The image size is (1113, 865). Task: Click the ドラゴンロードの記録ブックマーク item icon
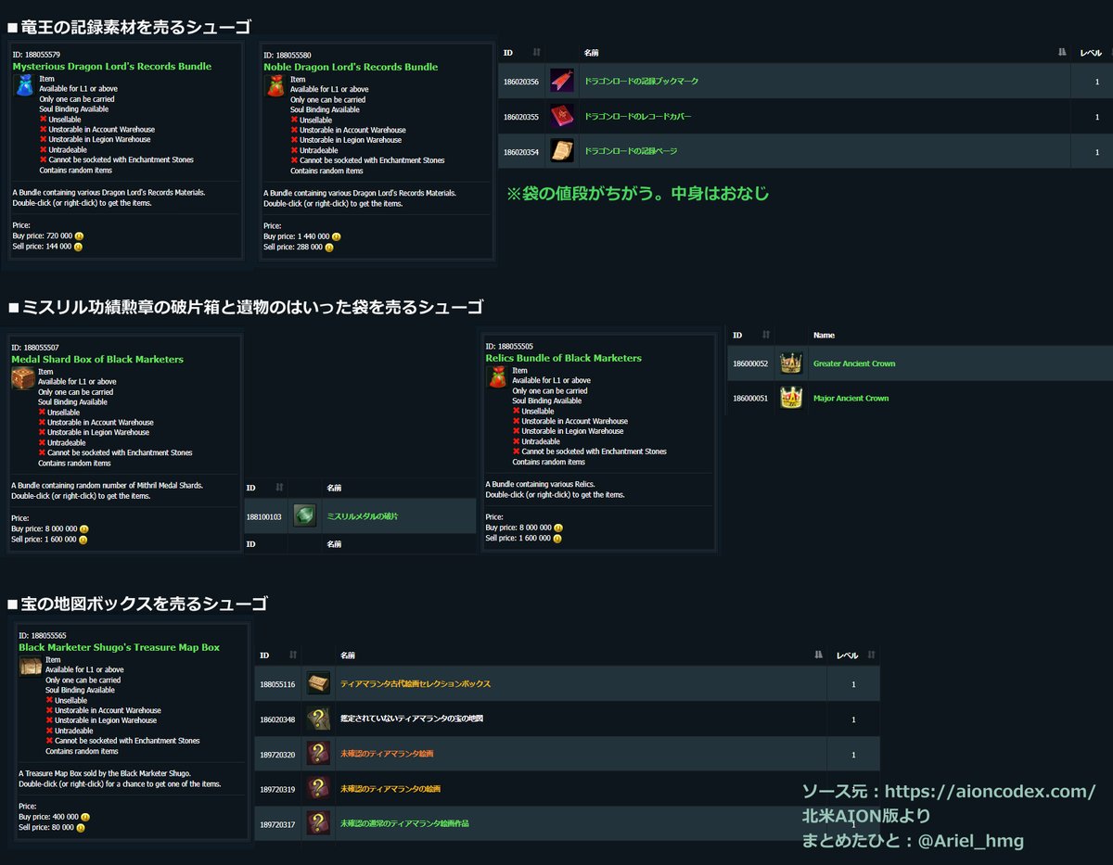pyautogui.click(x=564, y=81)
